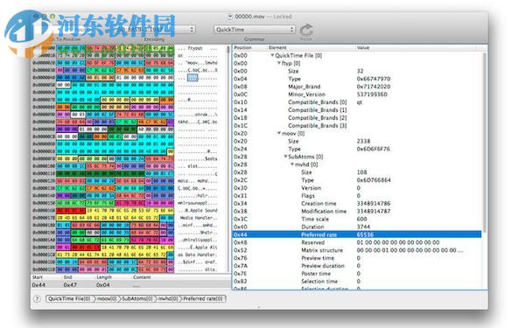Collapse the QuickTime File [0] node

tap(272, 55)
